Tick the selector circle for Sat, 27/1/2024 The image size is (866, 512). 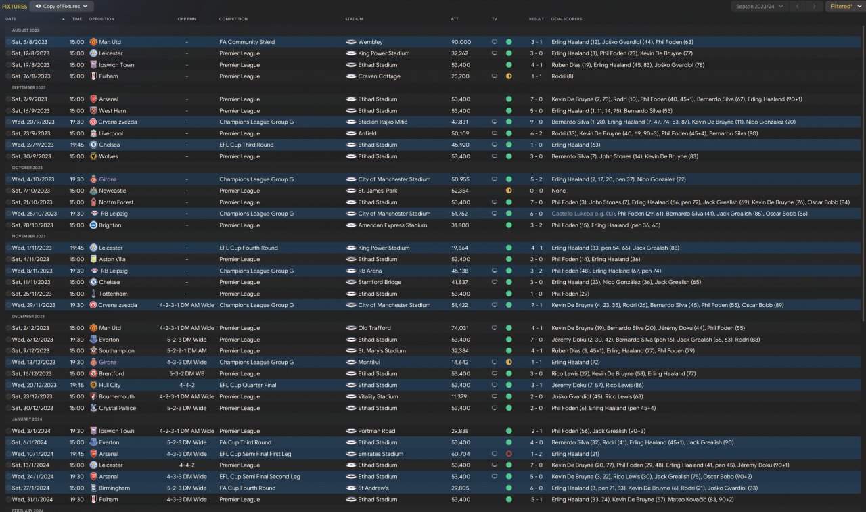8,488
